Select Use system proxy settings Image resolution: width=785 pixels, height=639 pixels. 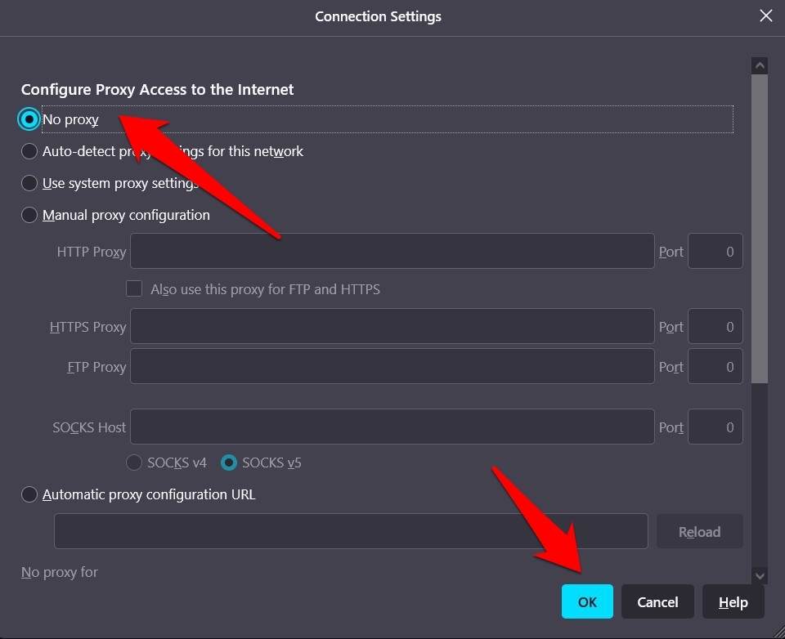coord(29,182)
